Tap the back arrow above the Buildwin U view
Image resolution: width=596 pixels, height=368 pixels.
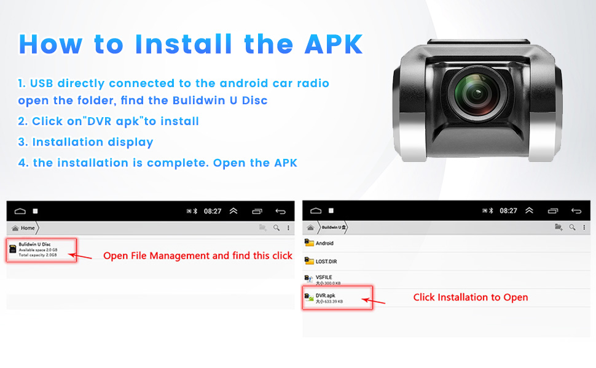click(576, 210)
